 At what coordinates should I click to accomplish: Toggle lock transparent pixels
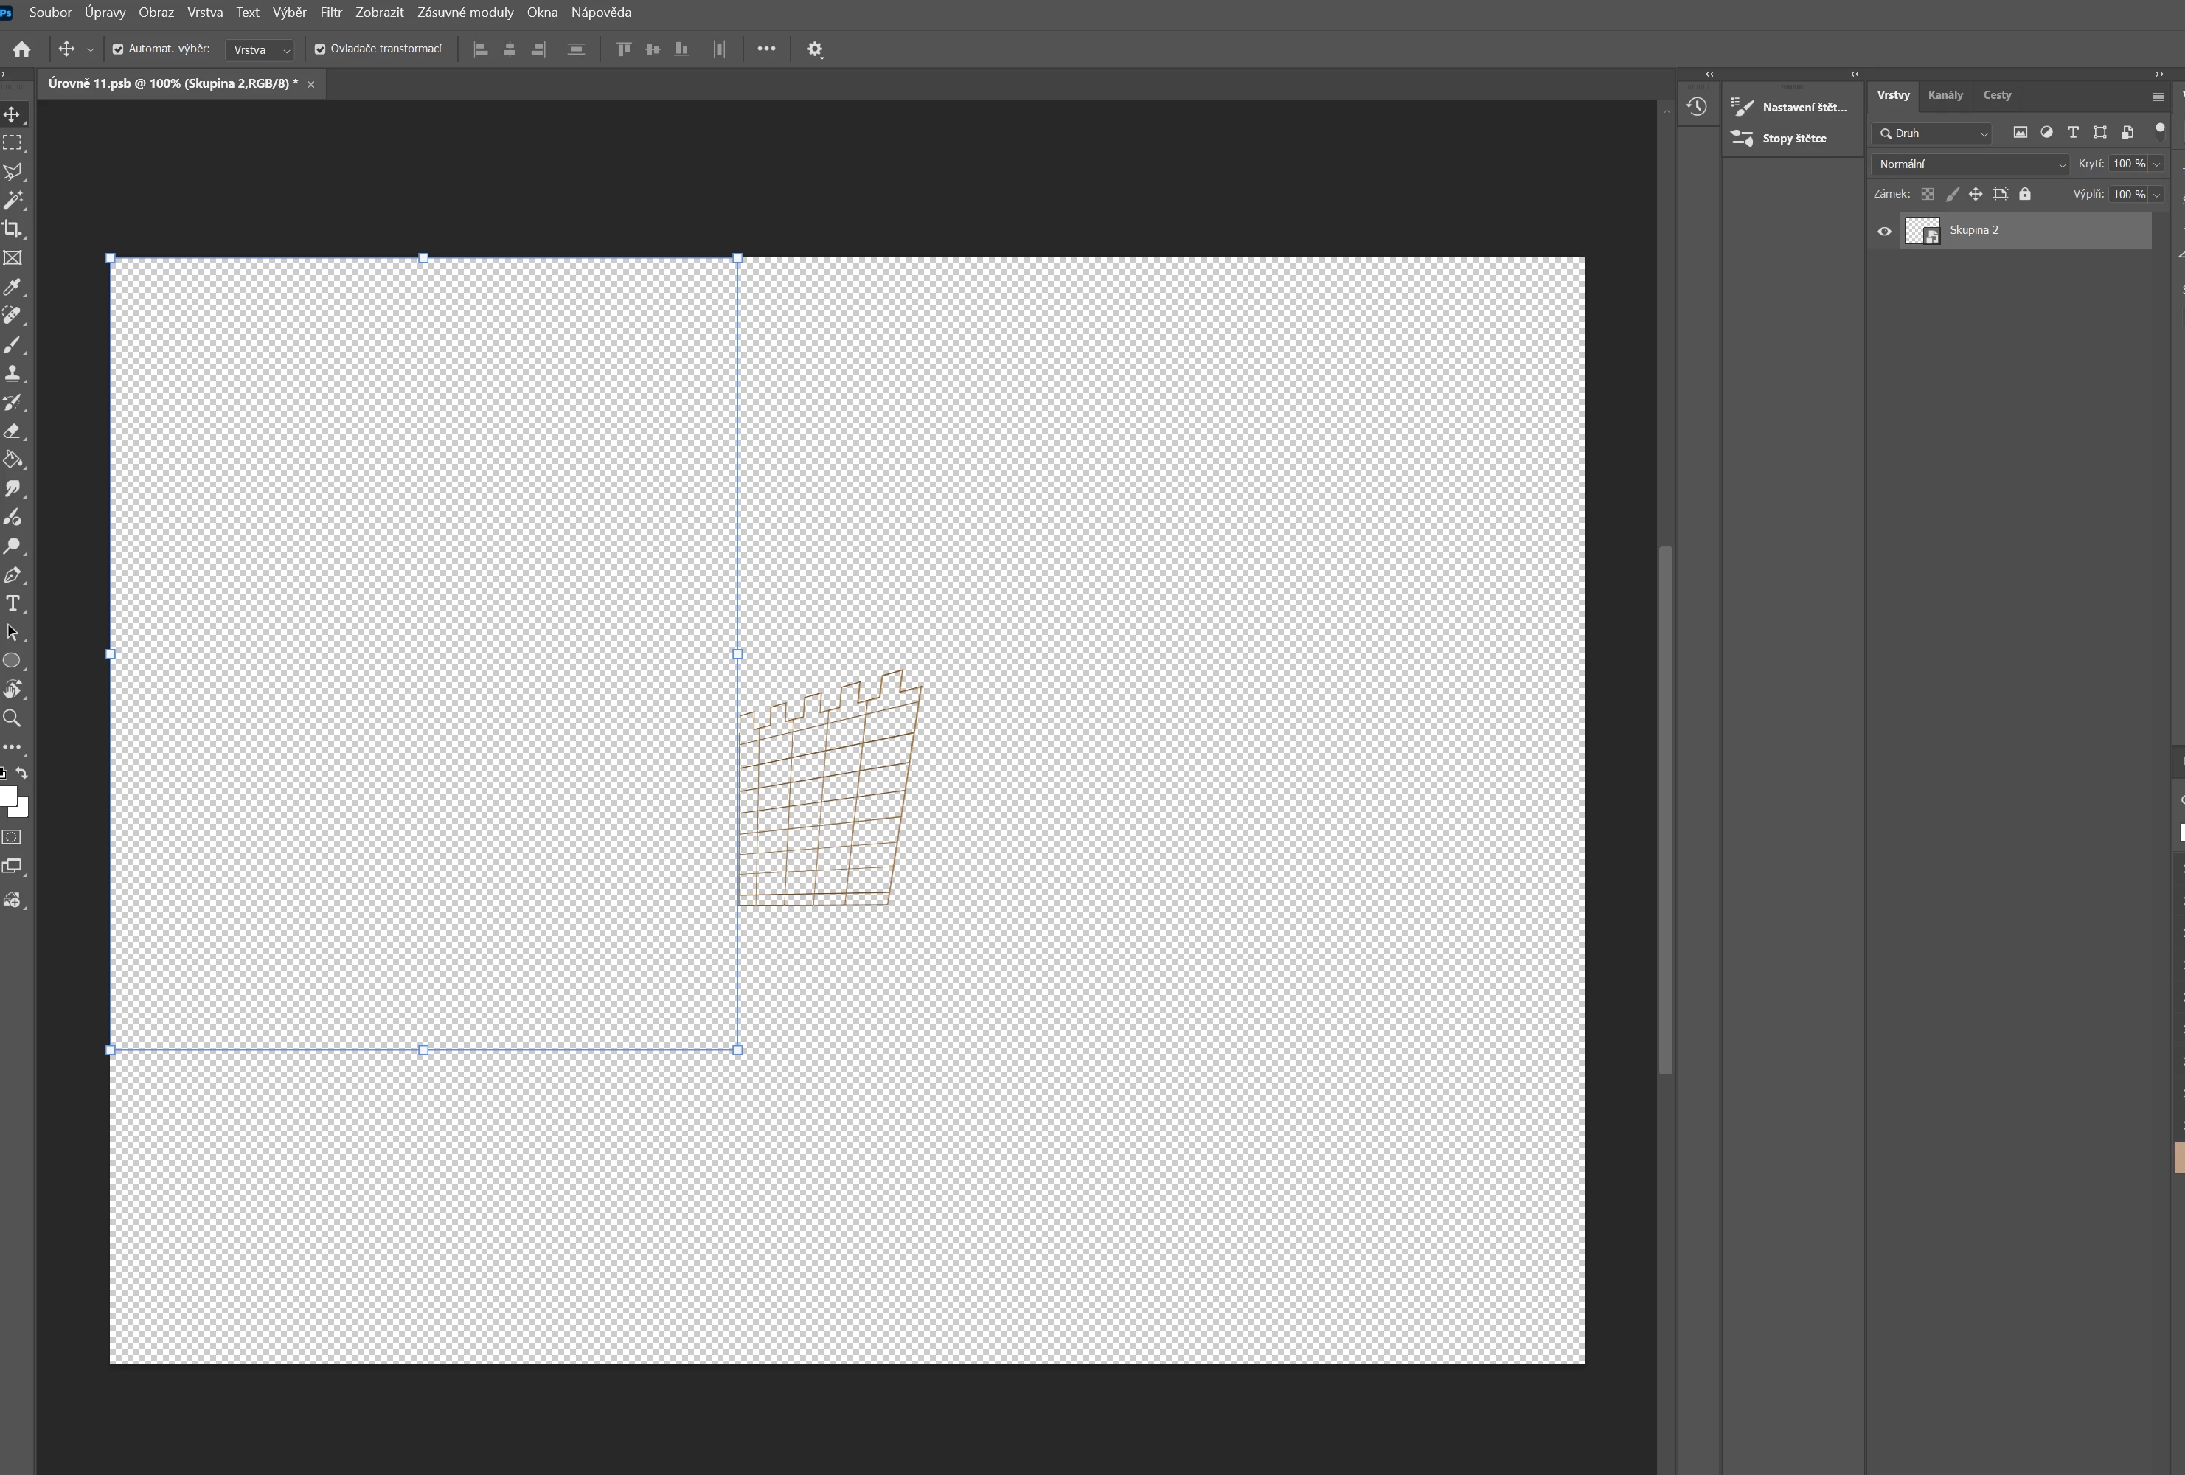pos(1928,195)
